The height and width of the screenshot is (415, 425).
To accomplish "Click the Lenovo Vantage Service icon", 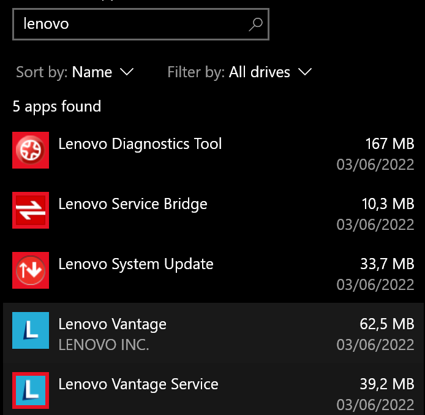I will coord(31,390).
